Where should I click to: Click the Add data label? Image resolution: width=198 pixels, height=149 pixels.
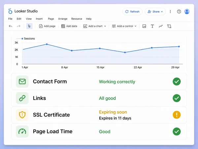coord(72,26)
